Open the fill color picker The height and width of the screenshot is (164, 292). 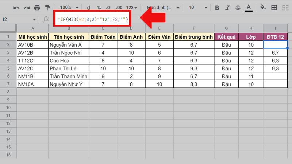pyautogui.click(x=263, y=7)
